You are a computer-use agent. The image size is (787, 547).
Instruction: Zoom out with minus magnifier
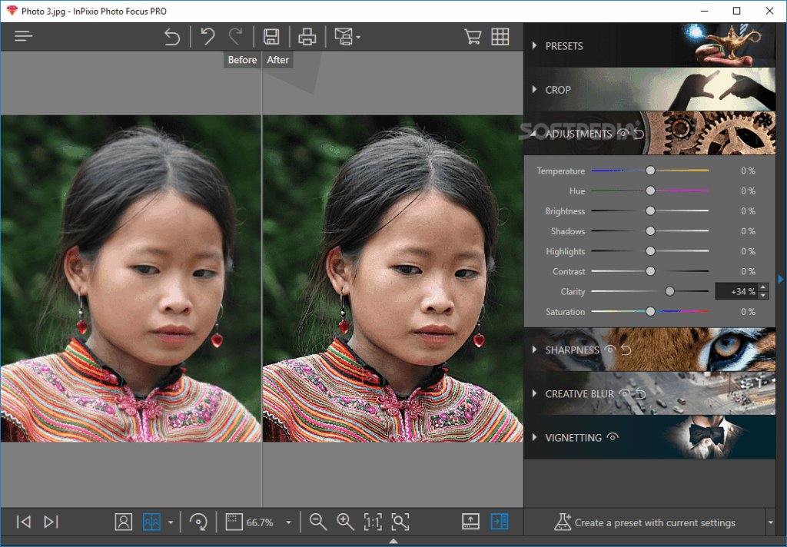click(318, 522)
